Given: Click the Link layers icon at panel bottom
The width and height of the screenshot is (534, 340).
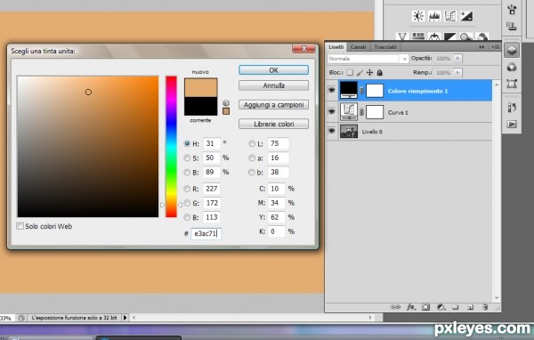Looking at the screenshot, I should coord(395,307).
